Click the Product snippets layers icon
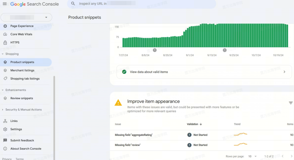 point(5,62)
